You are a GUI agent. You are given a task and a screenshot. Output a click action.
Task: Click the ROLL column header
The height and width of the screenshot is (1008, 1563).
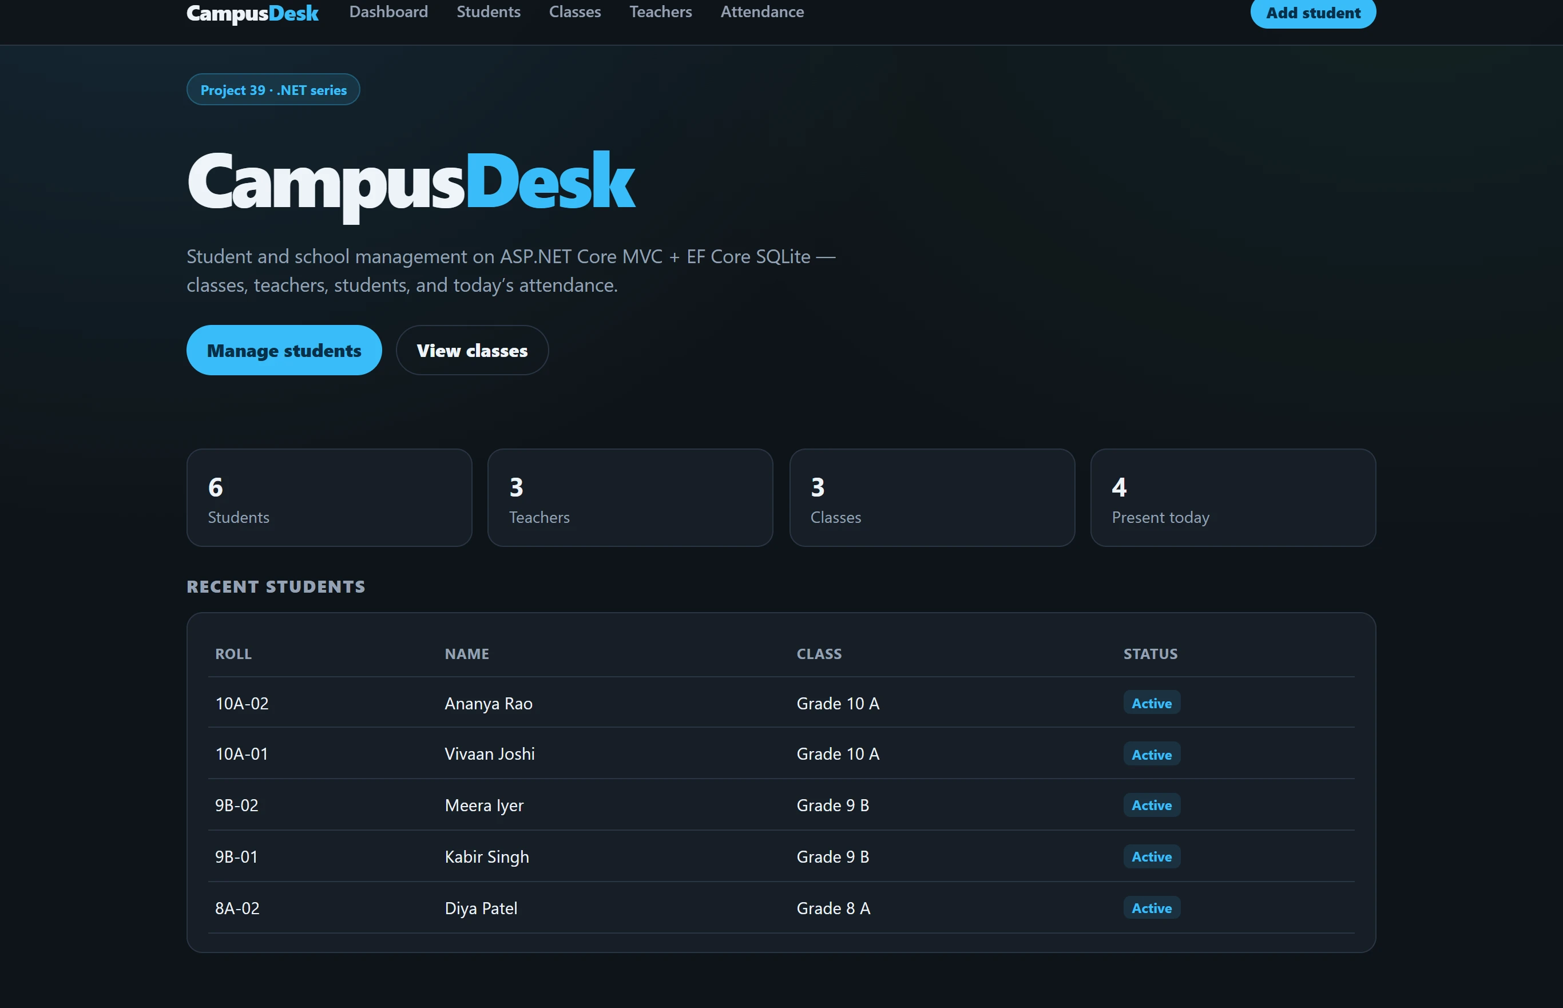[233, 654]
